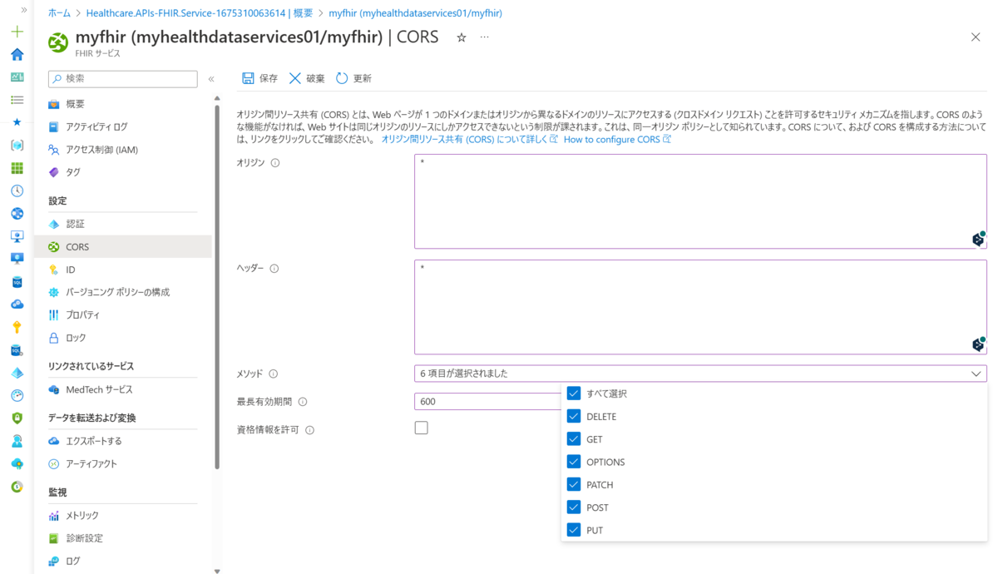The width and height of the screenshot is (998, 574).
Task: Open All services list icon
Action: click(x=17, y=99)
